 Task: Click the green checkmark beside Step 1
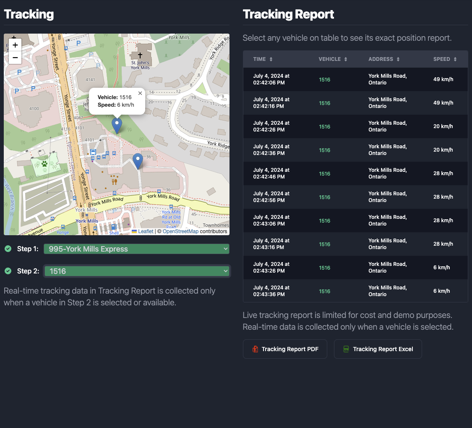tap(8, 249)
